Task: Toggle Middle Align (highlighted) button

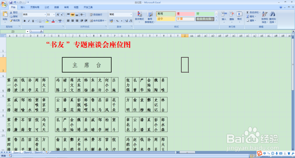Action: (x=73, y=15)
